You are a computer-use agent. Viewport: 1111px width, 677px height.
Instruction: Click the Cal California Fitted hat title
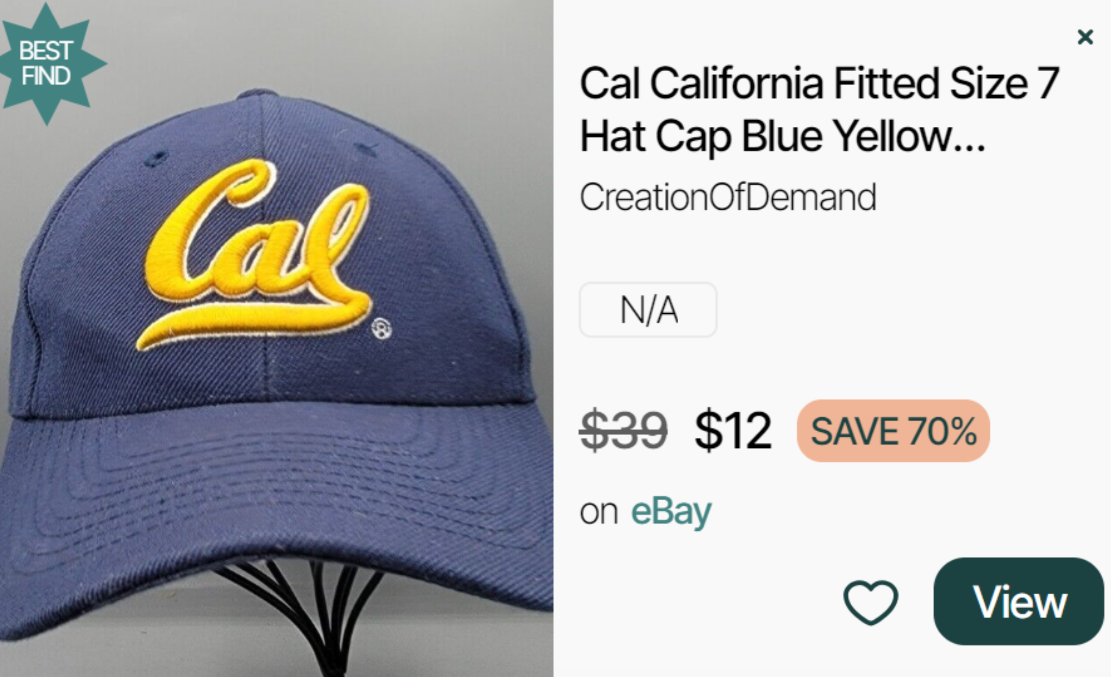click(819, 83)
